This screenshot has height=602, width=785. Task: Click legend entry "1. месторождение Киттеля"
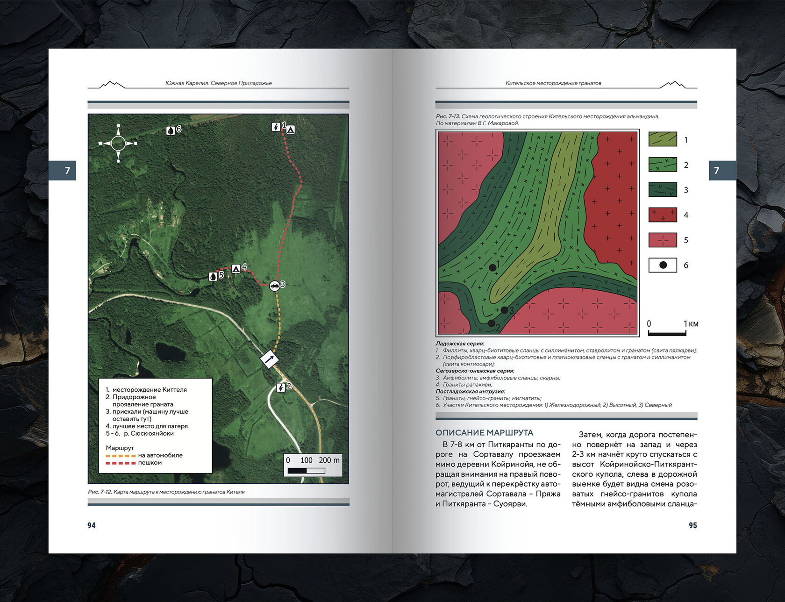point(146,390)
